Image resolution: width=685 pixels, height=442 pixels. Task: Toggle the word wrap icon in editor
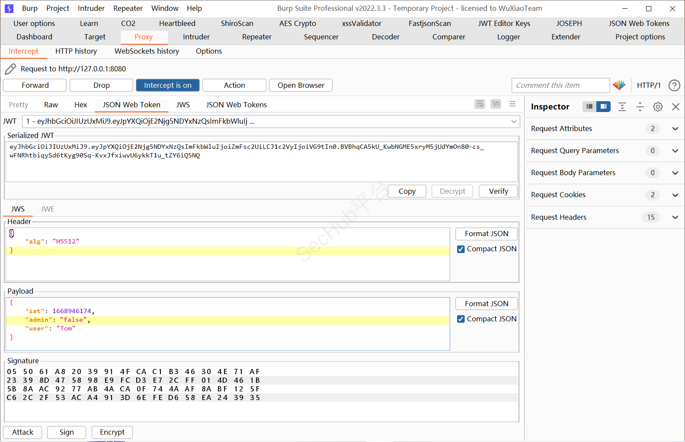(480, 104)
